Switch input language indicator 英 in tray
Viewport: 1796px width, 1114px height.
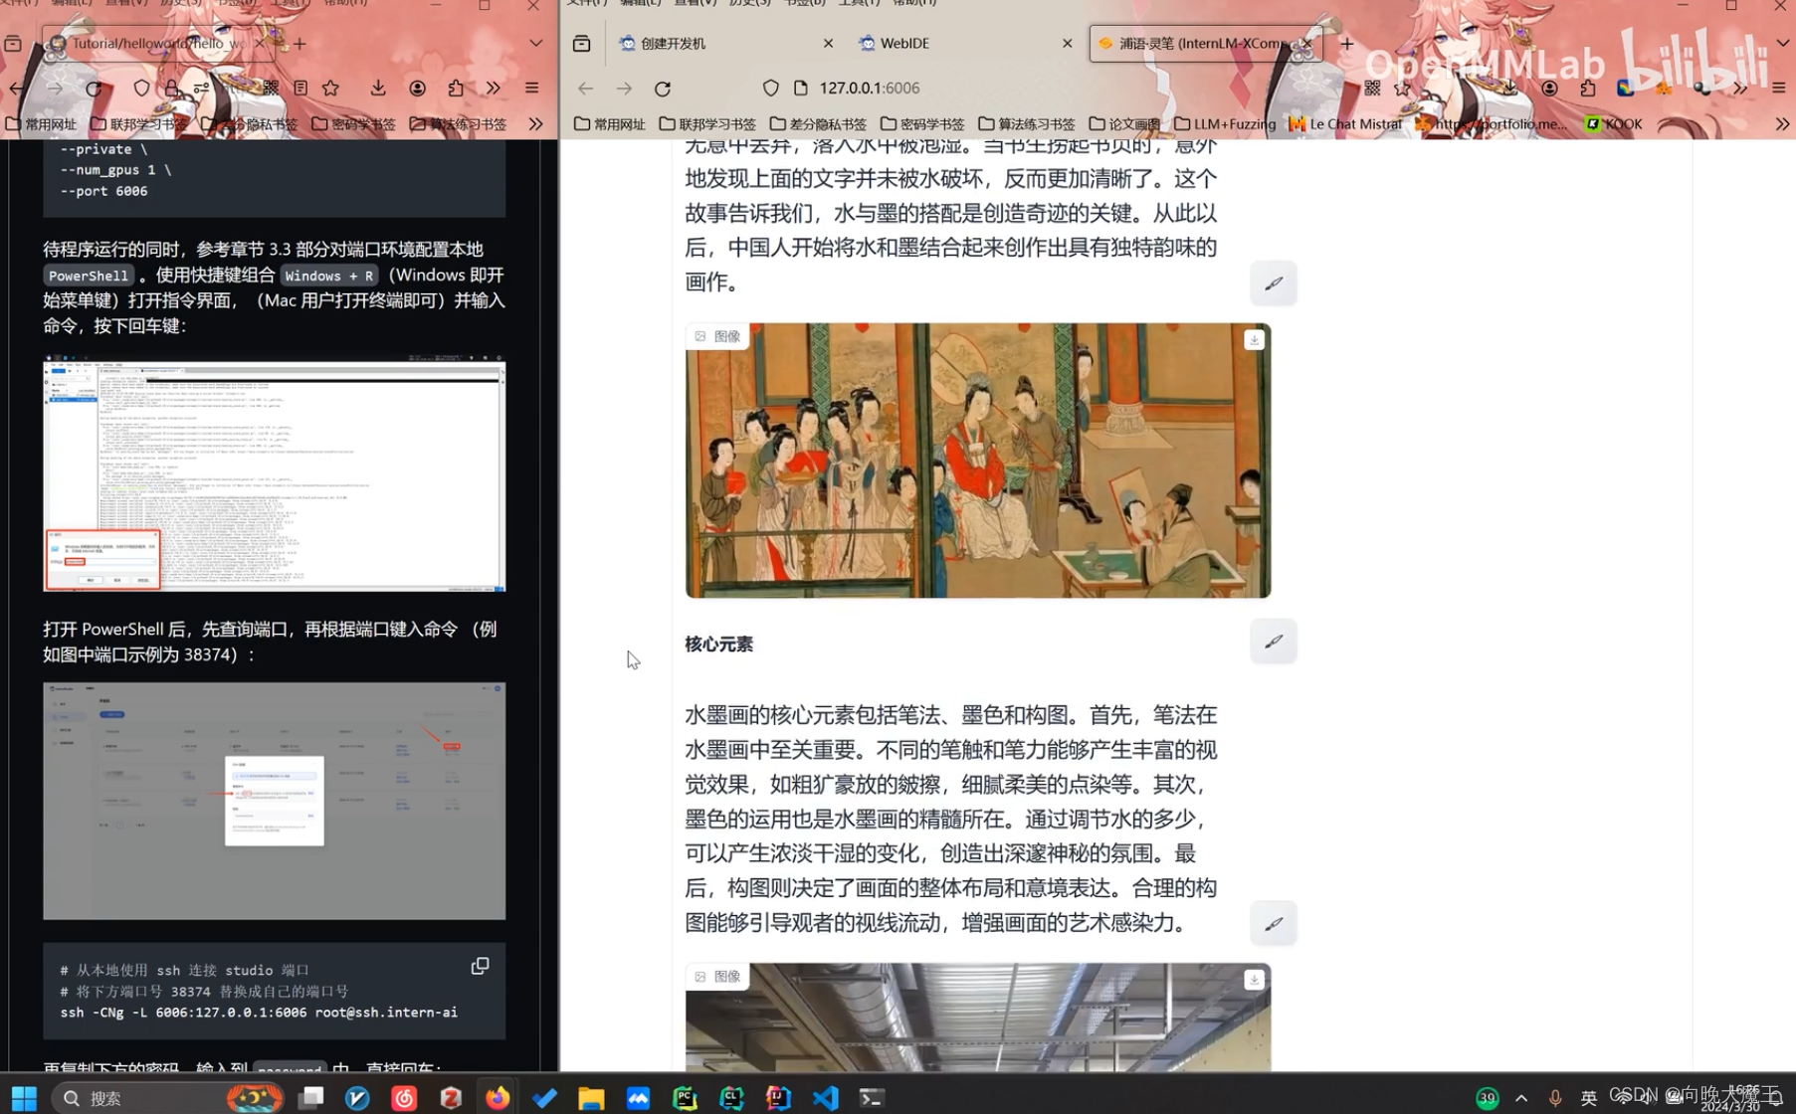1588,1098
